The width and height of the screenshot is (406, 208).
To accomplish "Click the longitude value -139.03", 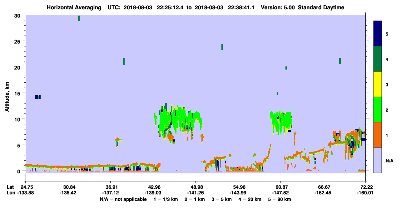I will [153, 193].
